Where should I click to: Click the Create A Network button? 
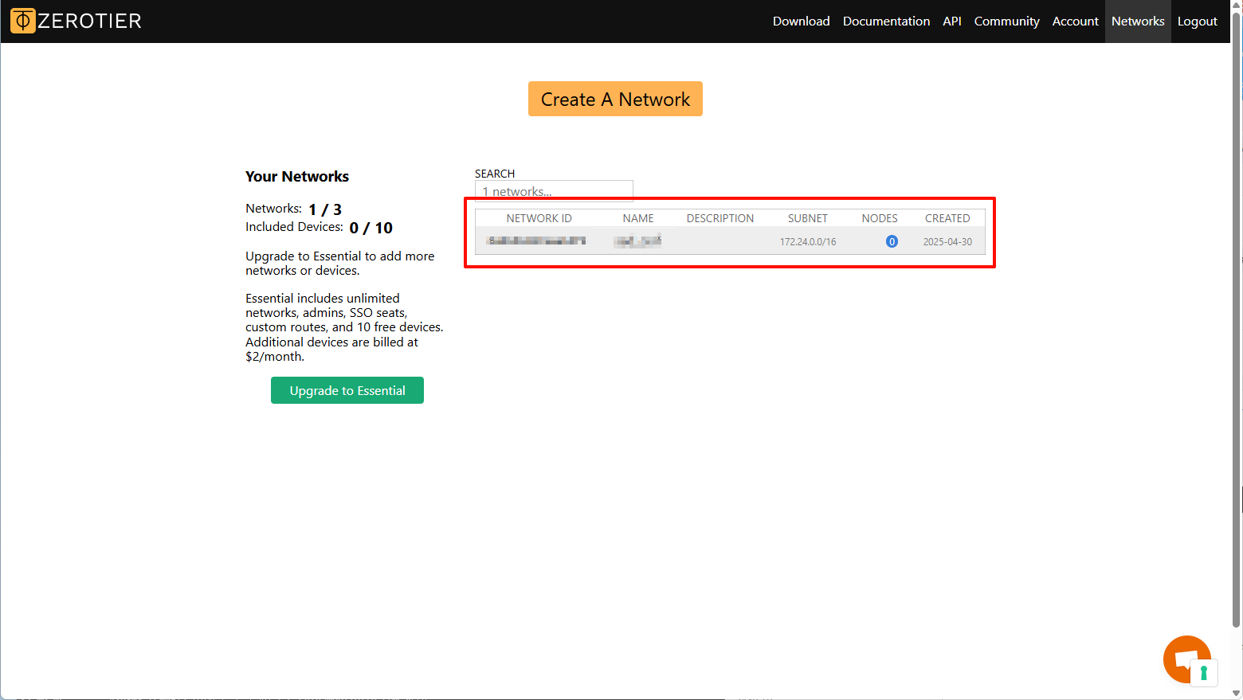point(615,99)
